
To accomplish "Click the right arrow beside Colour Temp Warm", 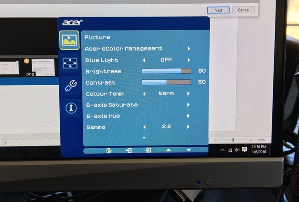I will point(189,93).
